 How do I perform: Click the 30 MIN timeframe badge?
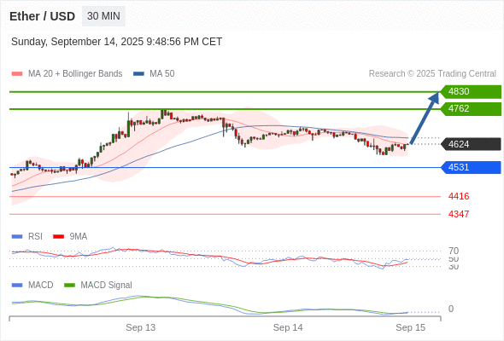point(103,16)
